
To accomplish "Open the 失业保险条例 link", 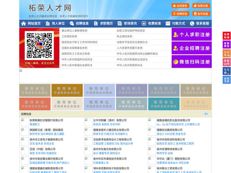I will (124, 36).
